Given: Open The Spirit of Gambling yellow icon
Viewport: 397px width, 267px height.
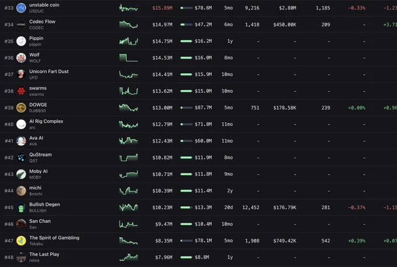Looking at the screenshot, I should coord(21,241).
